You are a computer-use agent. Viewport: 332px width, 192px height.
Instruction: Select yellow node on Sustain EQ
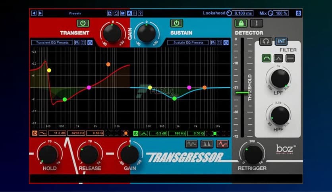[x=150, y=88]
